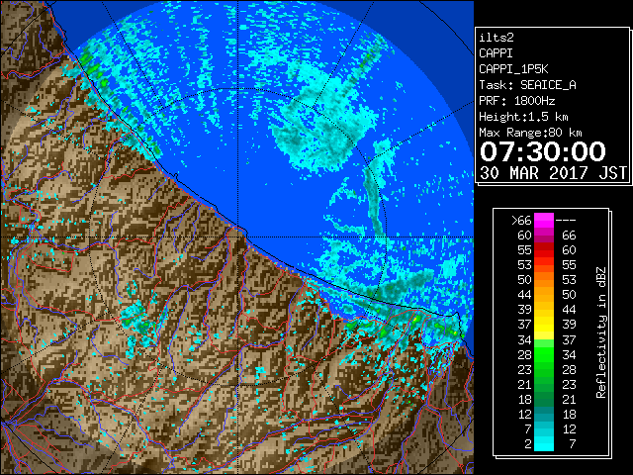Click the 'ilts2' radar site label
Viewport: 633px width, 475px height.
(497, 38)
